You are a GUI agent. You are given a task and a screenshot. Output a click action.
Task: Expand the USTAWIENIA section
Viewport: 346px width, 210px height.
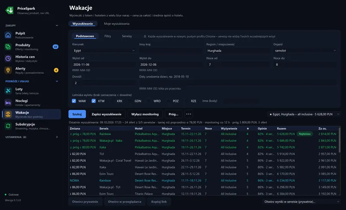point(57,137)
